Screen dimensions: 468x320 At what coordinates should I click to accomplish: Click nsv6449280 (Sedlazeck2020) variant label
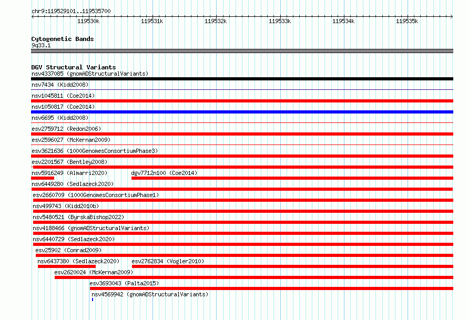[x=73, y=184]
